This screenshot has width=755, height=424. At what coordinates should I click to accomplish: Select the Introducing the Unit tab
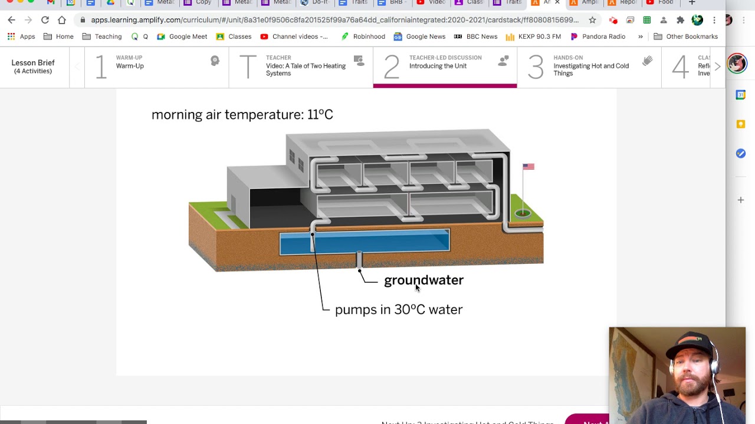445,67
